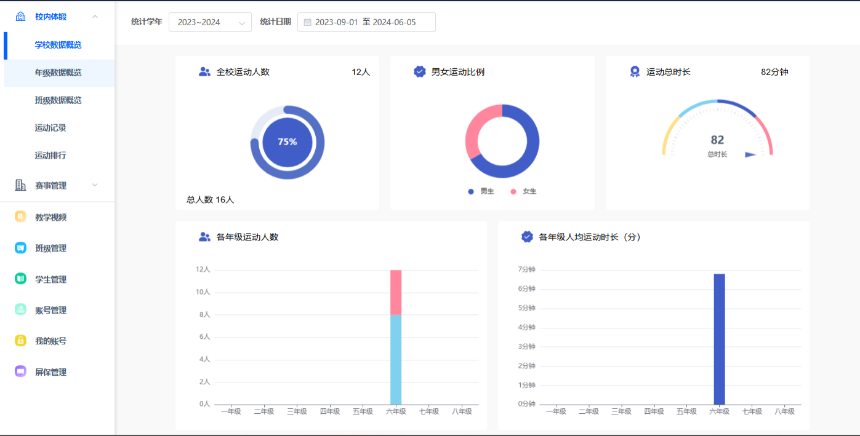The height and width of the screenshot is (436, 860).
Task: Click the 男女运动比例 badge icon
Action: click(x=419, y=72)
